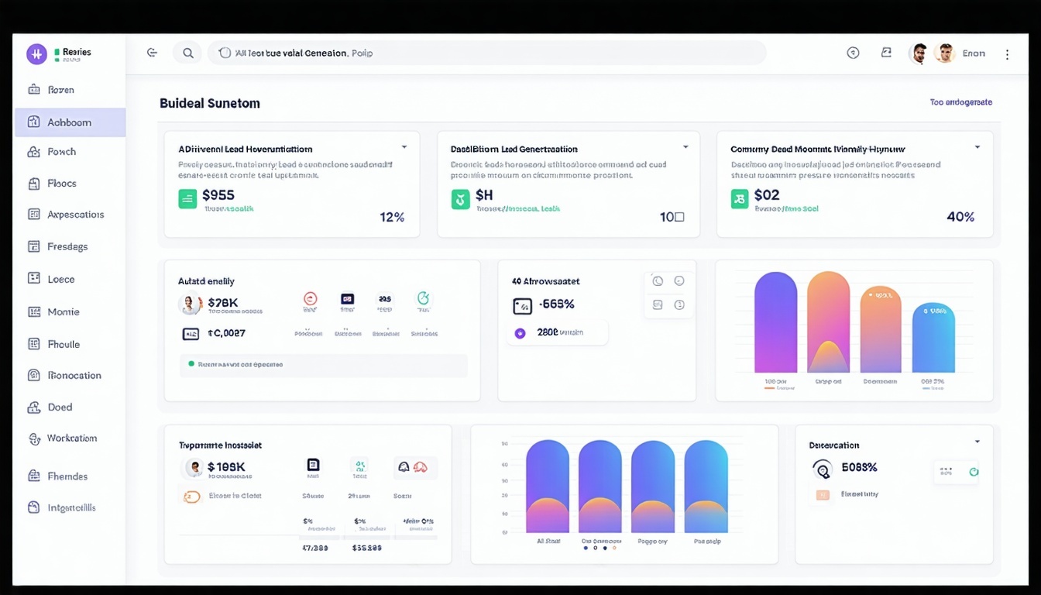This screenshot has height=595, width=1041.
Task: Open the search magnifier in the top bar
Action: point(187,53)
